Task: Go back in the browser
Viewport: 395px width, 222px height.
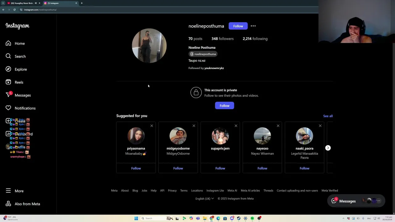Action: tap(3, 10)
